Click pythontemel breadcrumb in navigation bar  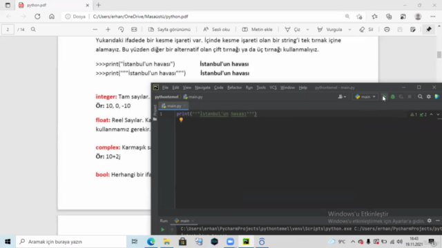point(166,96)
